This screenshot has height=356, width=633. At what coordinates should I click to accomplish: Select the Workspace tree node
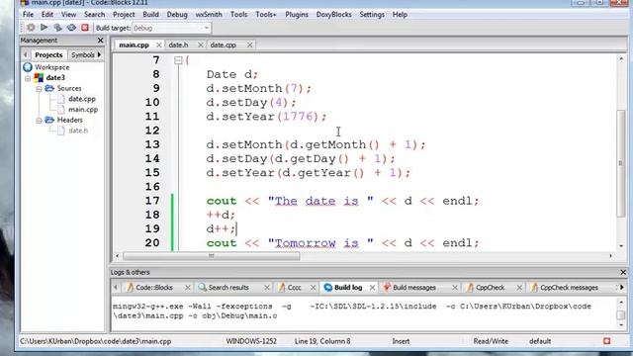[x=51, y=67]
